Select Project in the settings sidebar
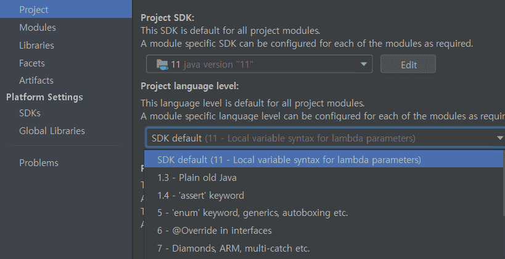This screenshot has height=259, width=505. 34,10
